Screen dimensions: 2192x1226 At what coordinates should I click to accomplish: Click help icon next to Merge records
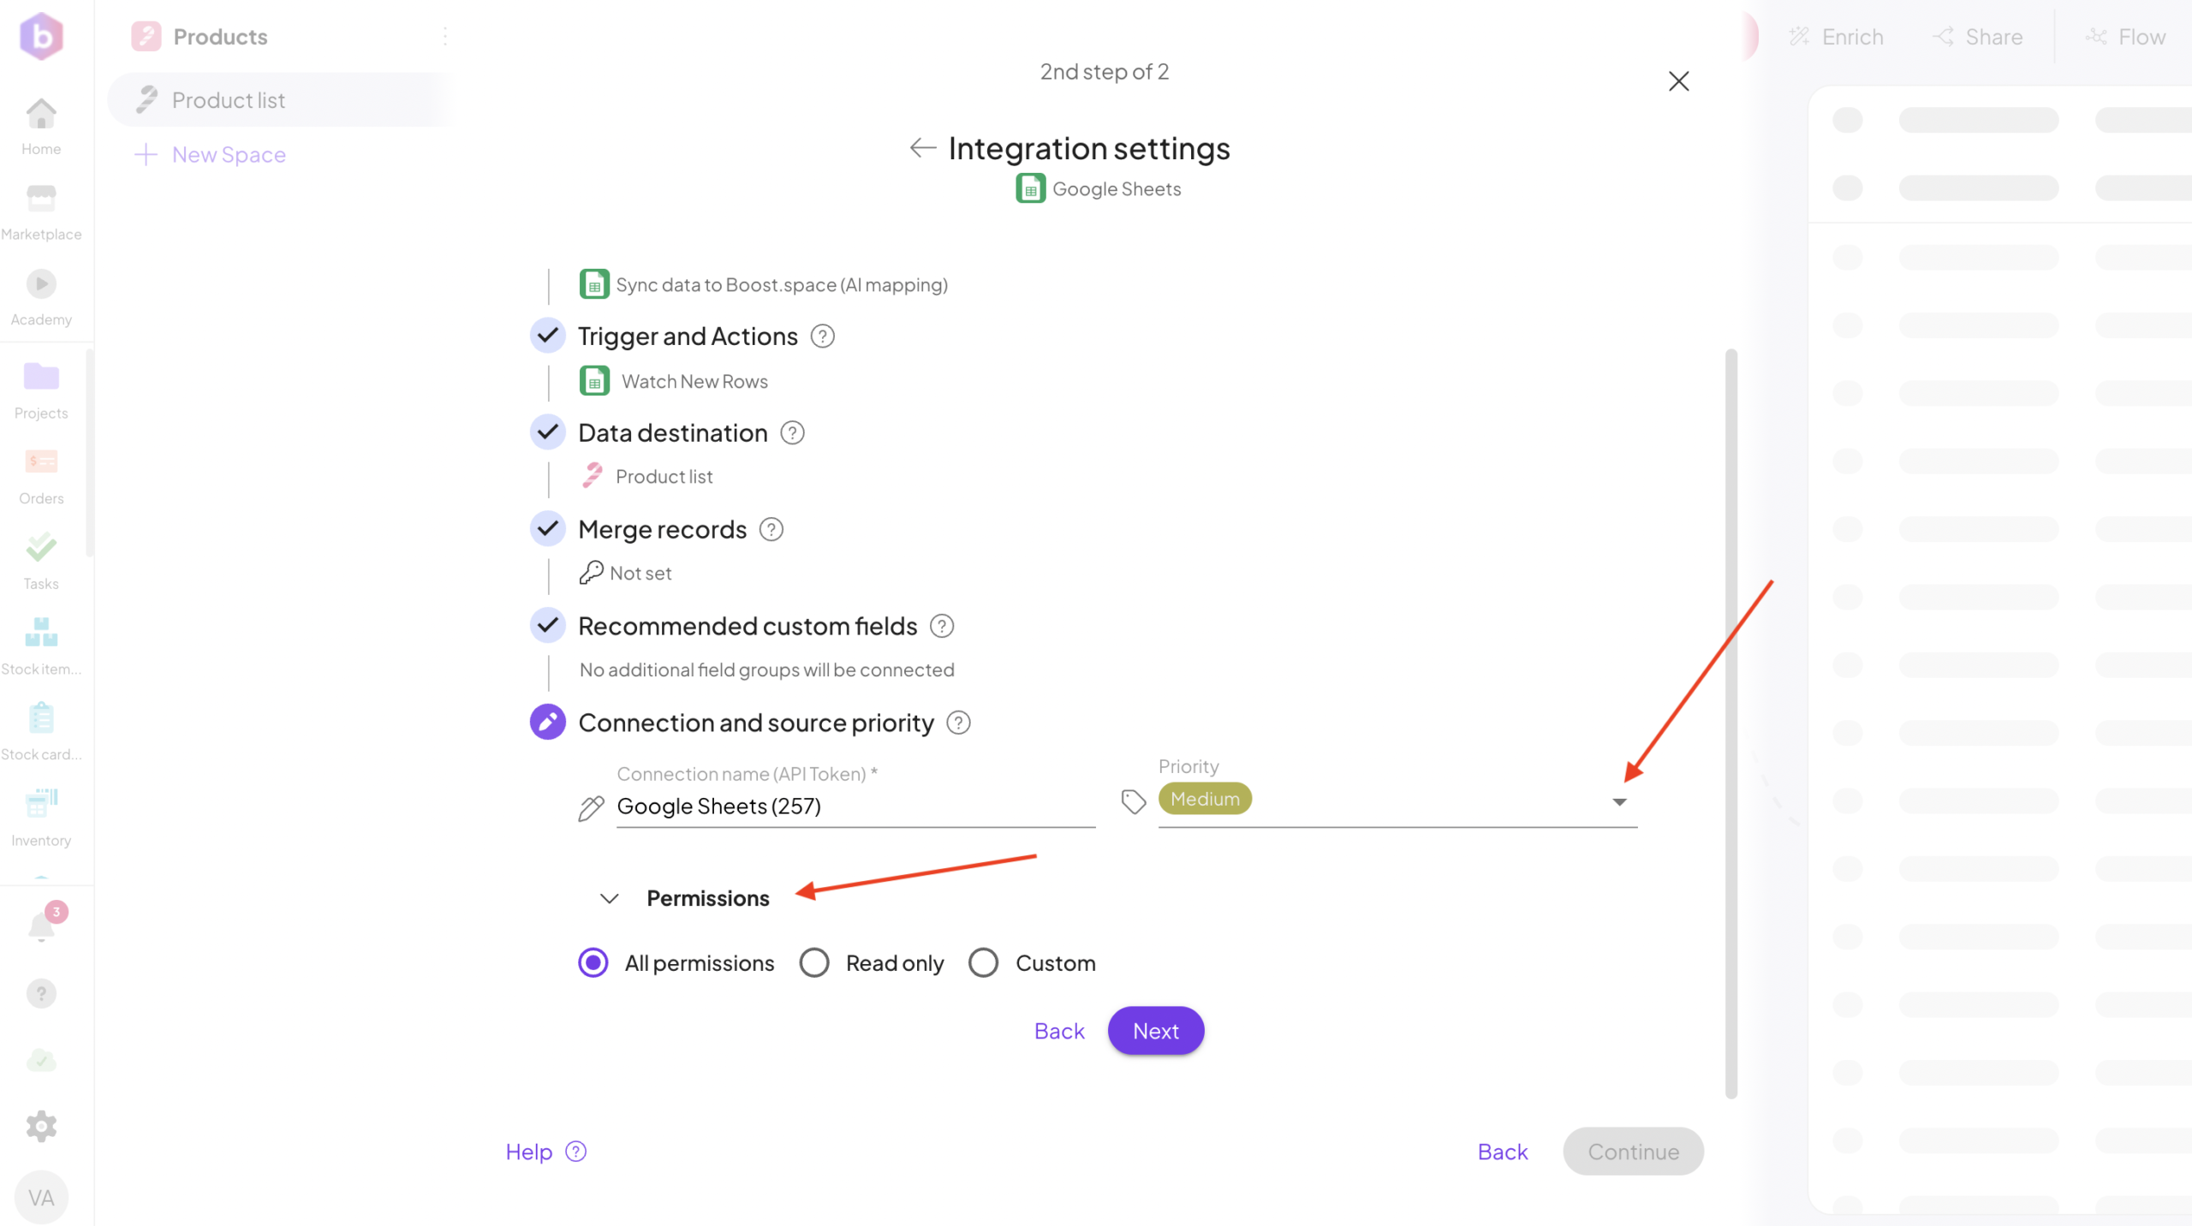click(771, 530)
